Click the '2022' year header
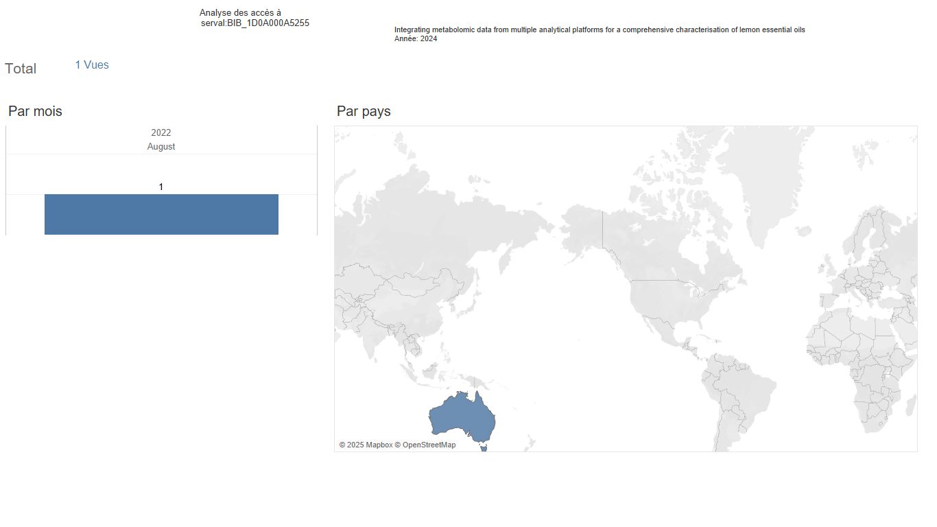The image size is (937, 527). 161,132
